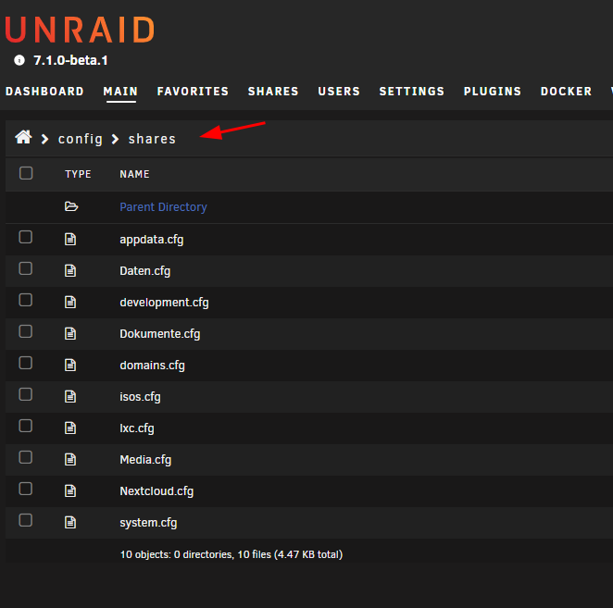This screenshot has width=613, height=608.
Task: Click file icon for development.cfg
Action: (x=70, y=302)
